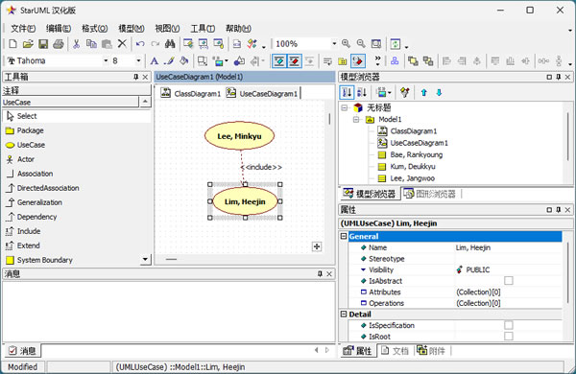Pick a line color with the pen icon

(x=169, y=61)
